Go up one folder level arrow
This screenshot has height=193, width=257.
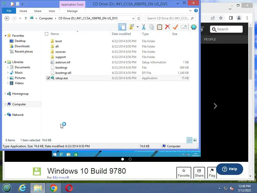pyautogui.click(x=26, y=18)
